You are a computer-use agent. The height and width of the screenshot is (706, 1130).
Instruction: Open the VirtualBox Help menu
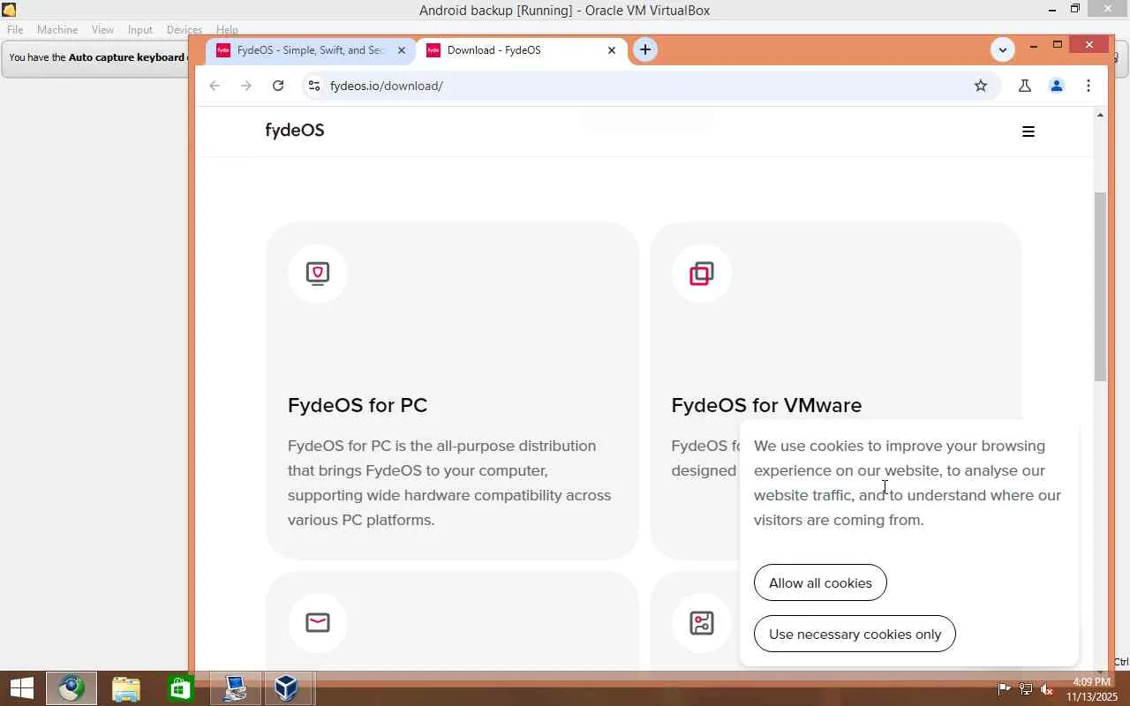(x=227, y=29)
